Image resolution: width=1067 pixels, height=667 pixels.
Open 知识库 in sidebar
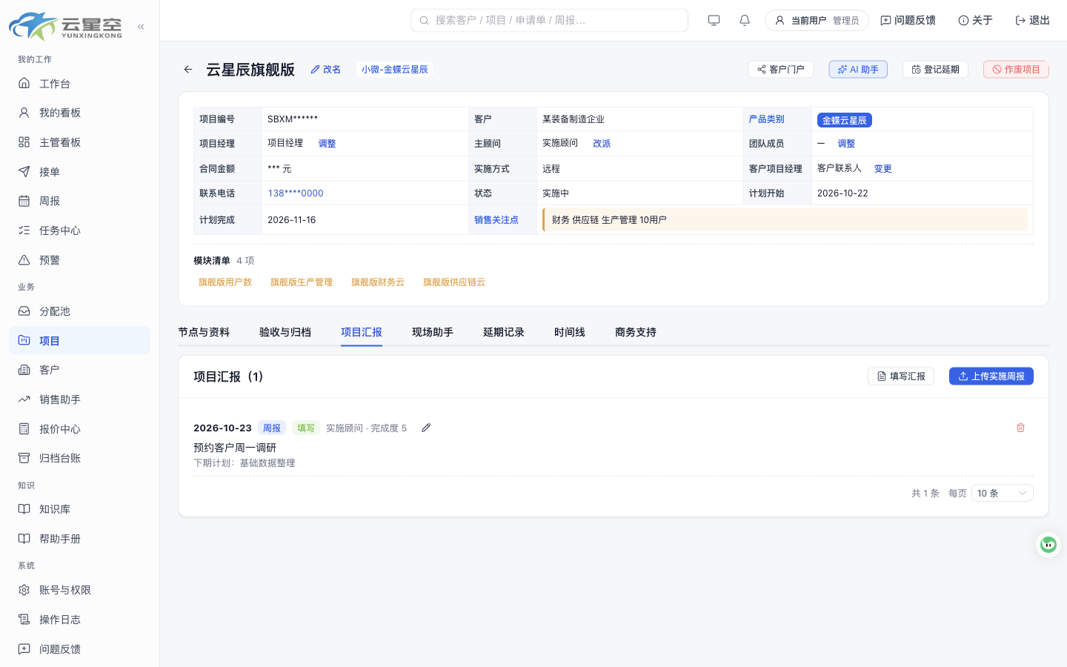tap(79, 509)
